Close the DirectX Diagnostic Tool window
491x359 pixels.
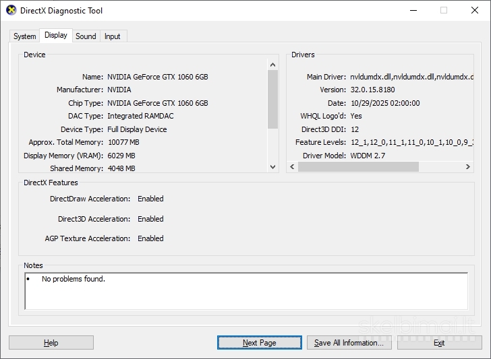[475, 10]
